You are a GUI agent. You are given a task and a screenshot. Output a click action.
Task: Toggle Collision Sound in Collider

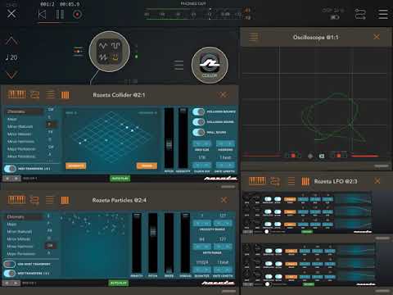[198, 122]
